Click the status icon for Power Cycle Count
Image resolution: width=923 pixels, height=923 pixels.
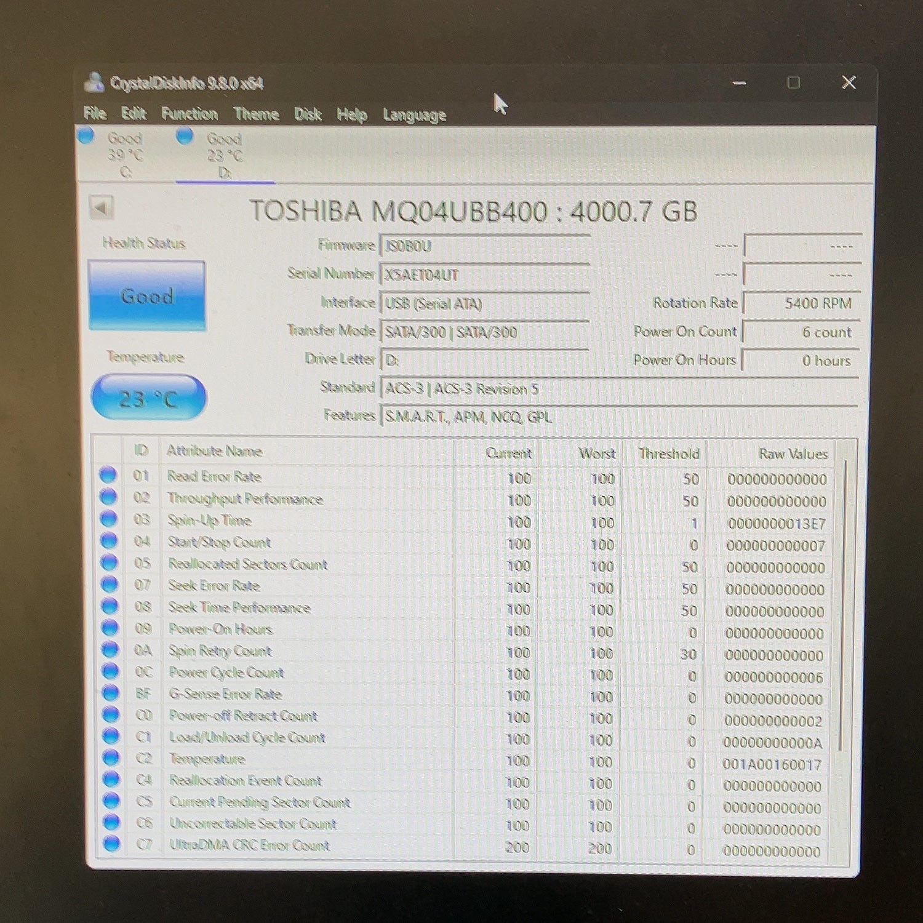click(110, 671)
